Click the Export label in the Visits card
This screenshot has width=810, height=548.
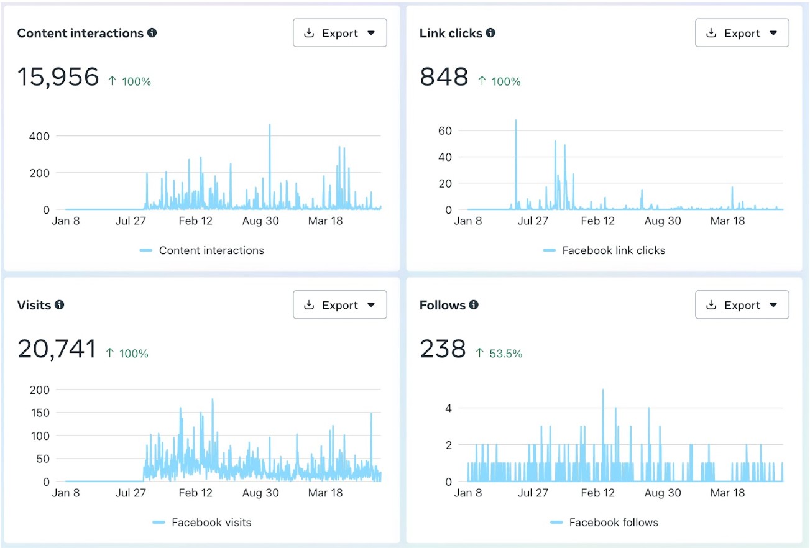click(x=340, y=305)
